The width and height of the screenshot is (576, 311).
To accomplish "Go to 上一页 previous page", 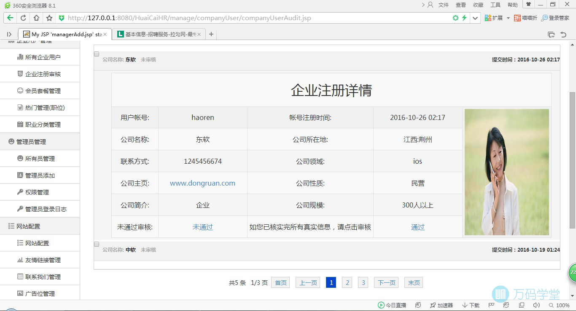I will click(x=308, y=283).
